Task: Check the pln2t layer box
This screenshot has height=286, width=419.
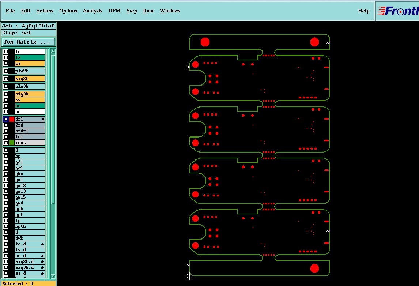Action: [6, 71]
